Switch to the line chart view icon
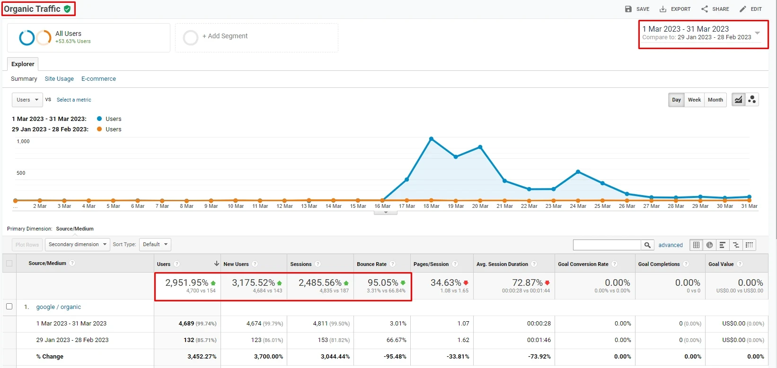This screenshot has height=368, width=777. coord(738,100)
